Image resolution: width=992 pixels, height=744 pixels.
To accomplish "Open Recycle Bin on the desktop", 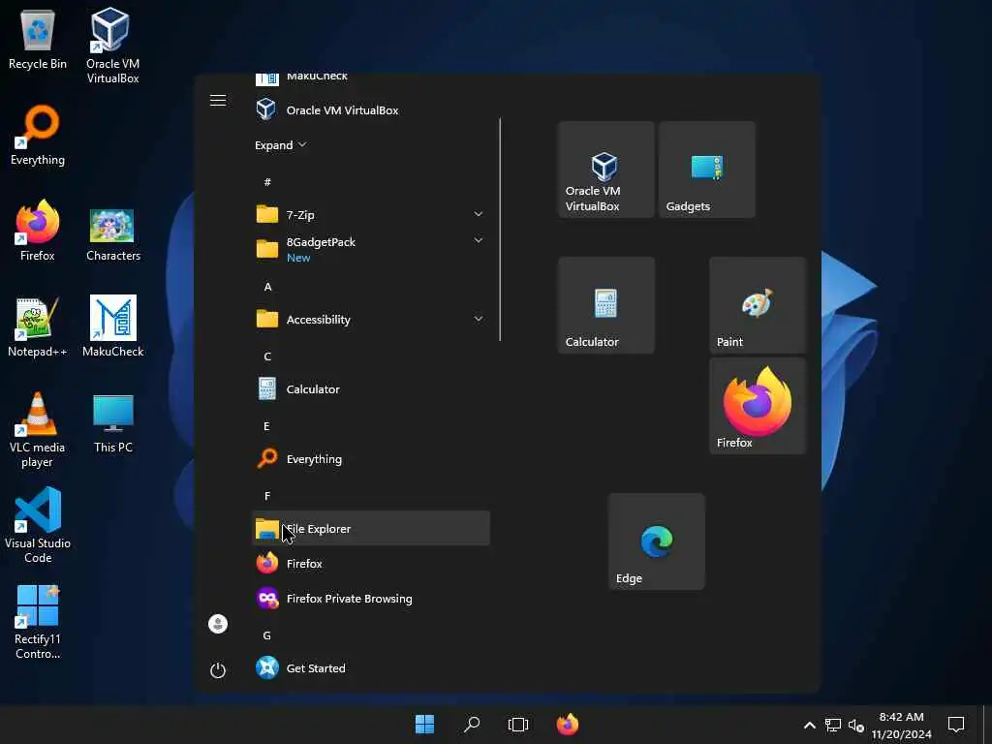I will click(x=38, y=39).
